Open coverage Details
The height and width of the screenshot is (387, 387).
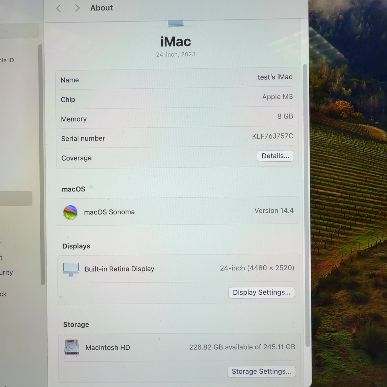(x=275, y=156)
